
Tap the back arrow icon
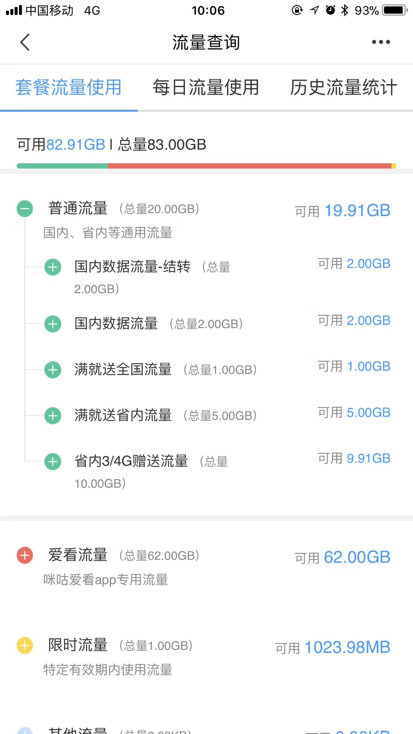[25, 42]
